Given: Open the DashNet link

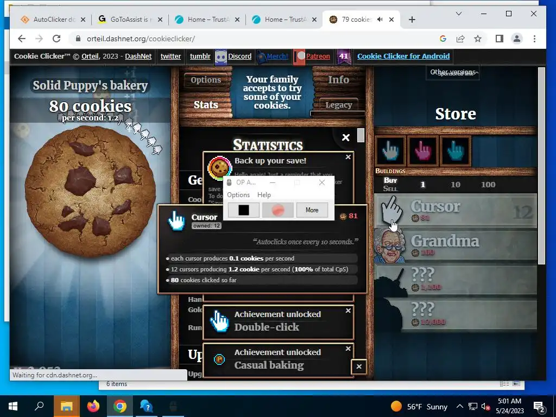Looking at the screenshot, I should (138, 56).
